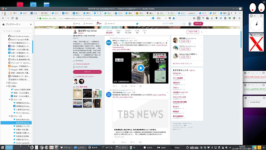This screenshot has height=150, width=266.
Task: Expand the Twitter bookmark folder
Action: tap(7, 83)
